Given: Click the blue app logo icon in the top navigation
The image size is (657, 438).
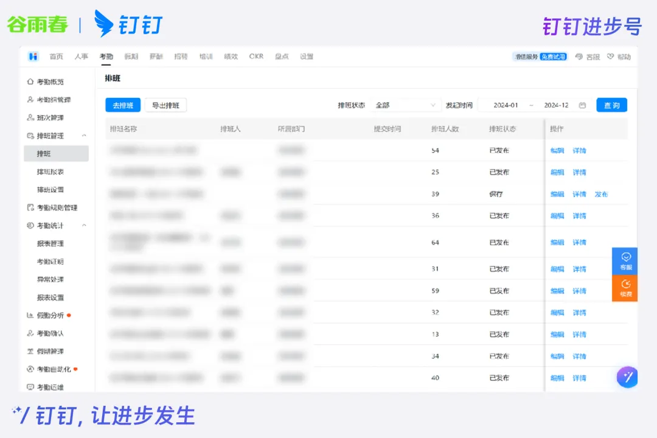Looking at the screenshot, I should pos(33,56).
